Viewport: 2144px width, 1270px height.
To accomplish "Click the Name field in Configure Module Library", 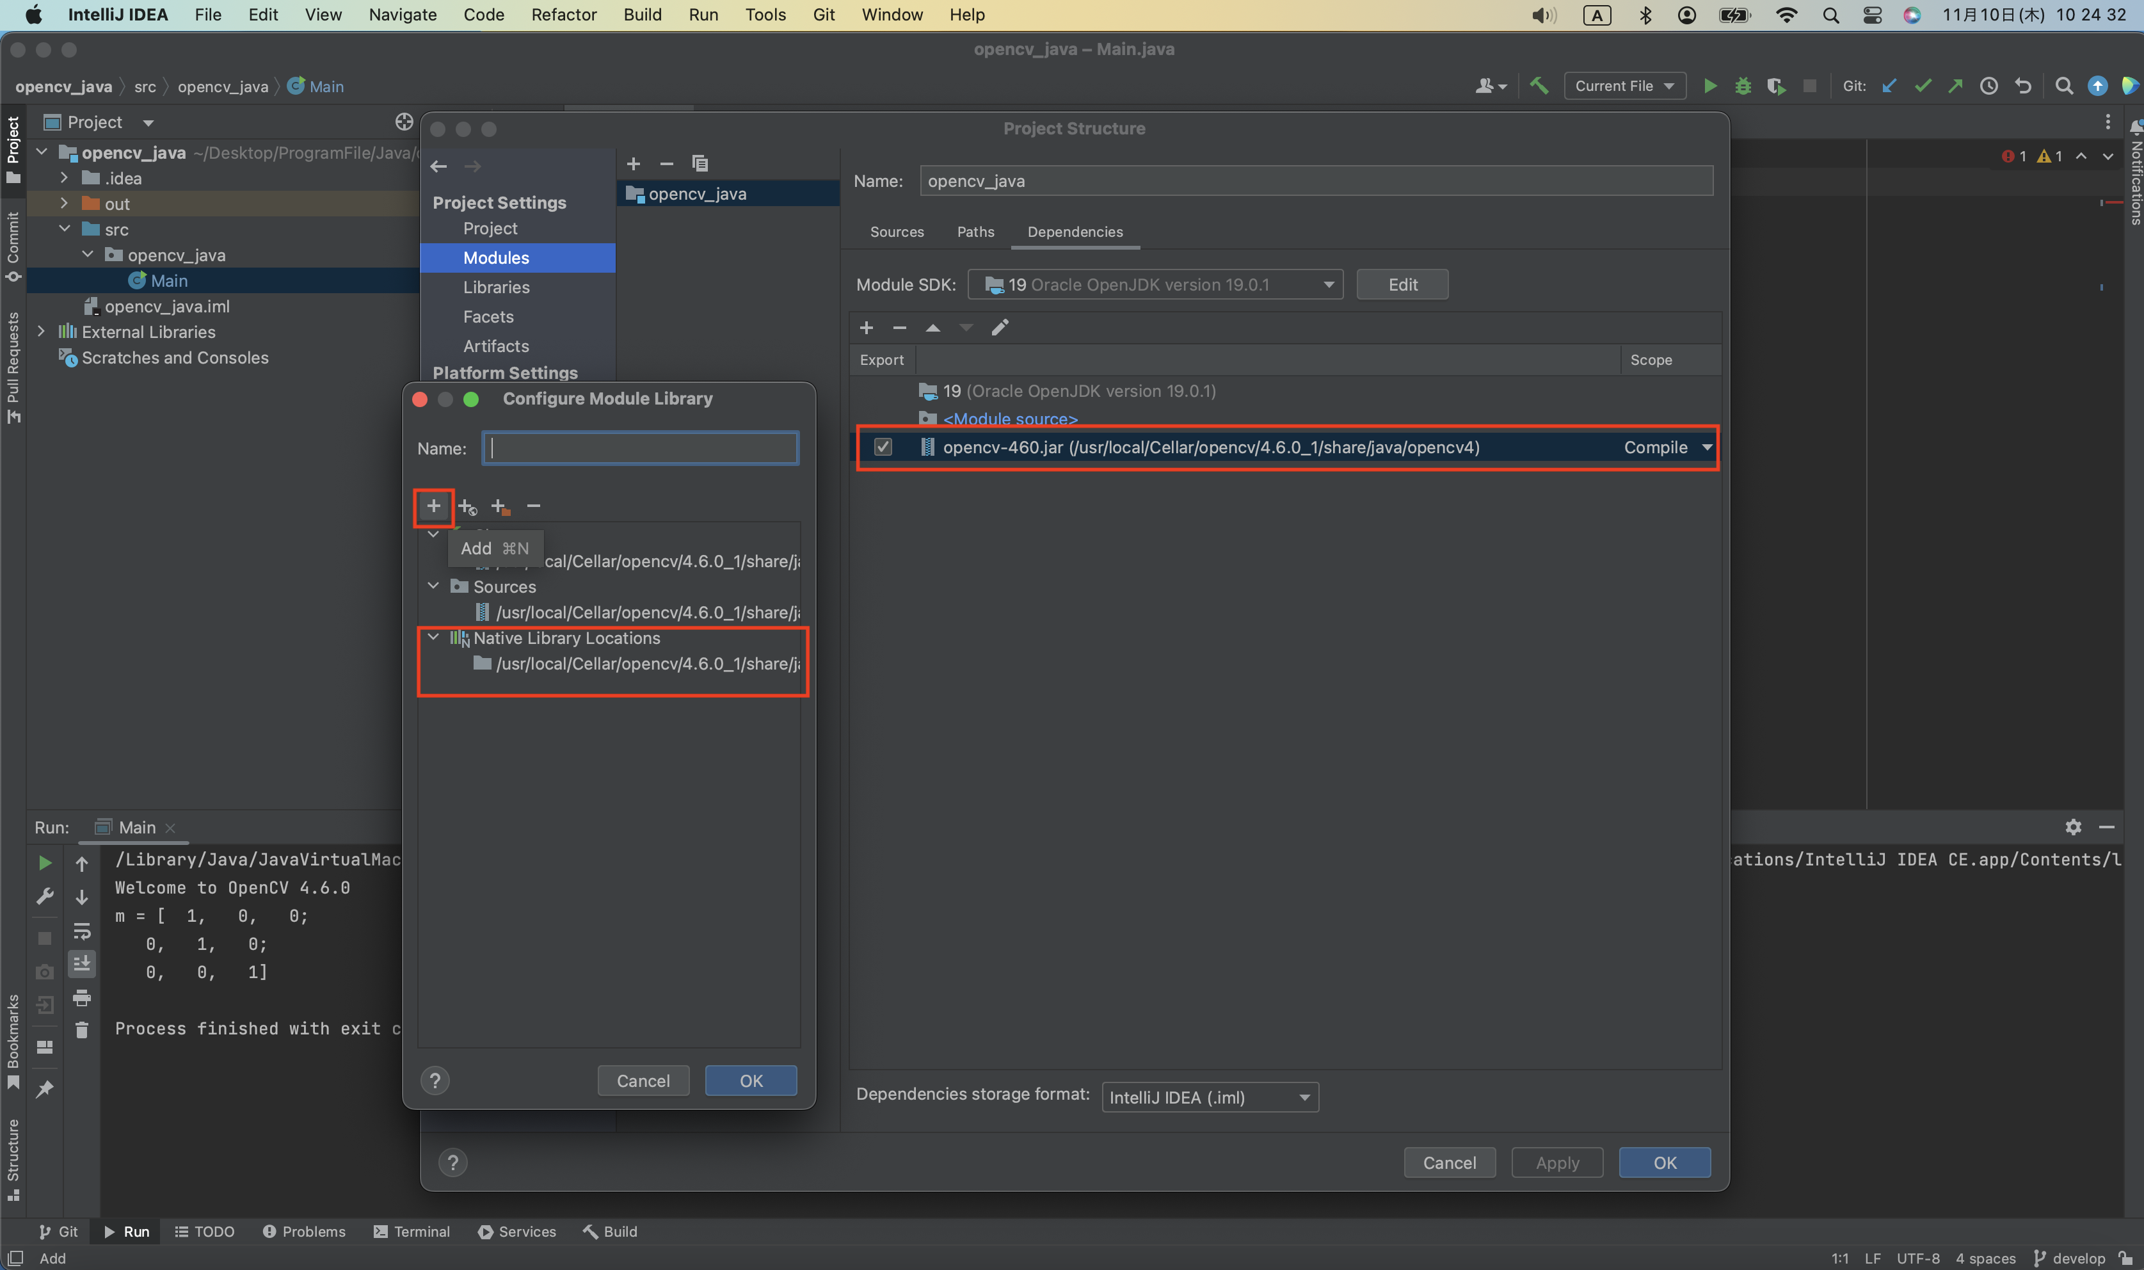I will tap(640, 447).
